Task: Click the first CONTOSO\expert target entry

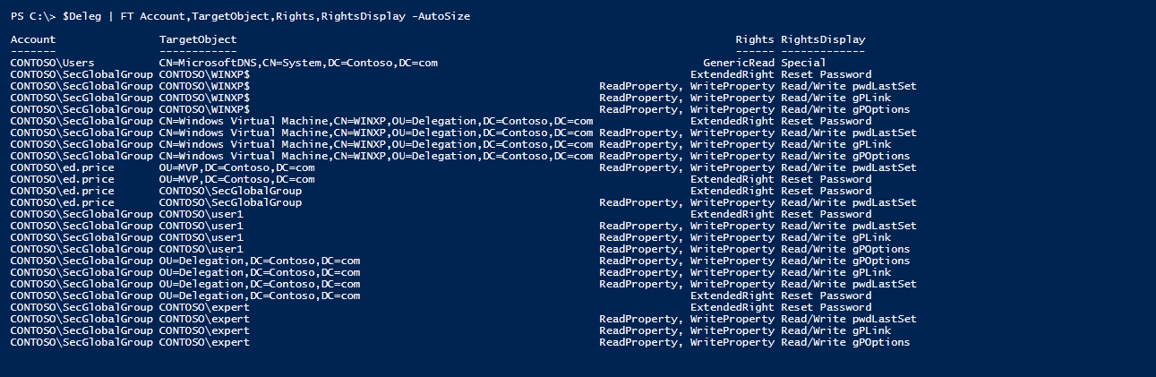Action: 204,307
